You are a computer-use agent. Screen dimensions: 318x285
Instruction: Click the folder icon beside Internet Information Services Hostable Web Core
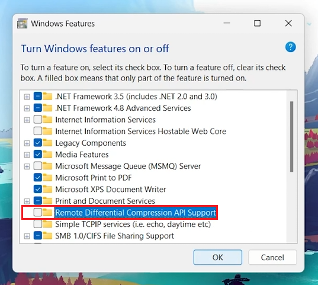coord(47,131)
